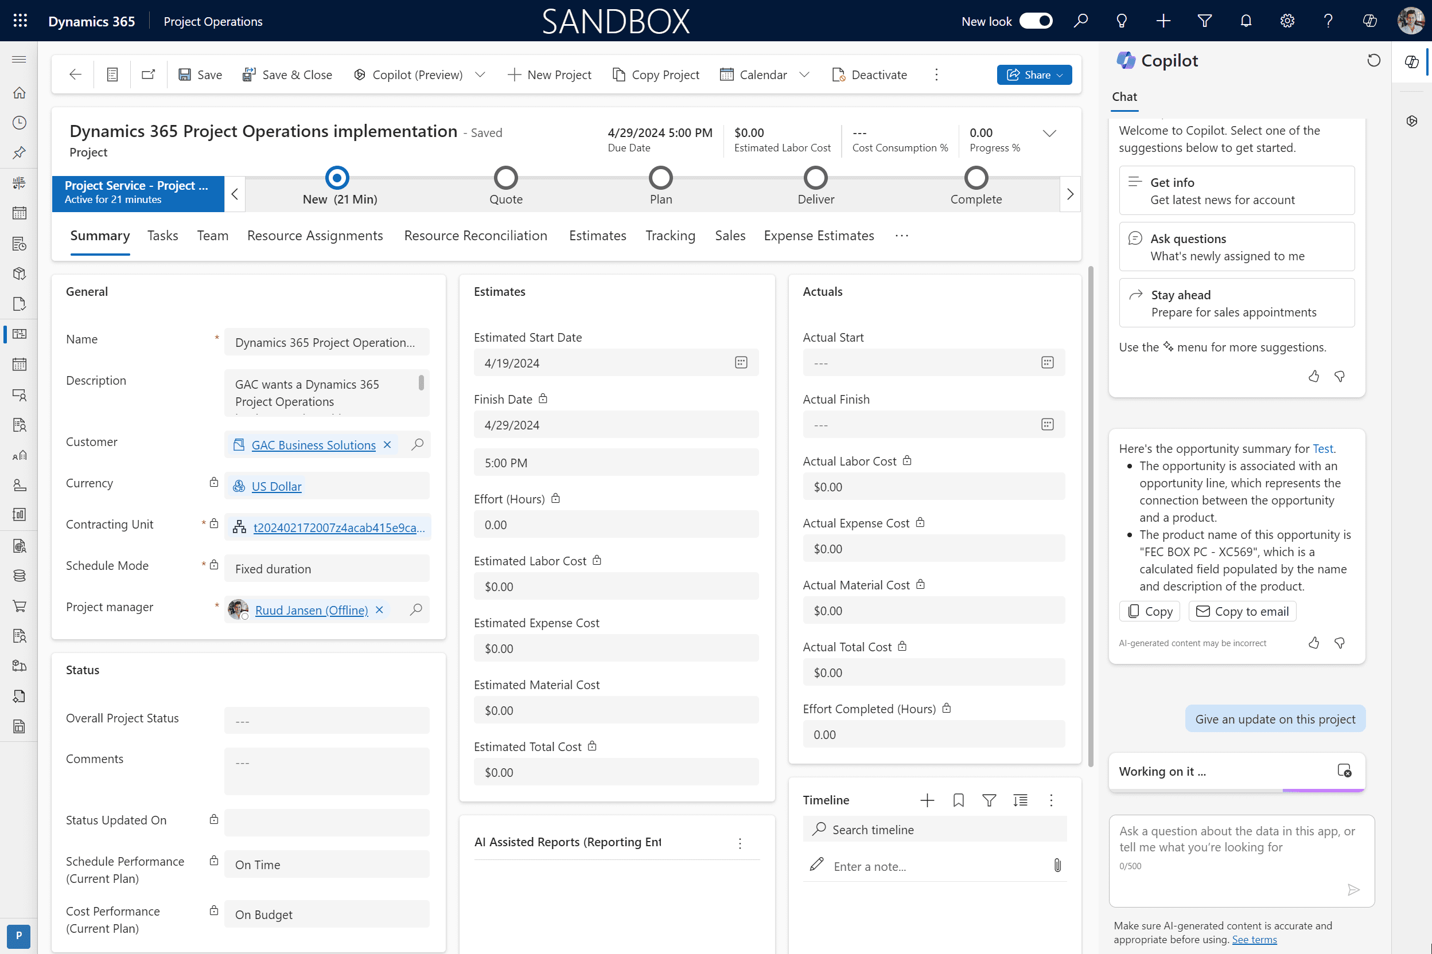
Task: Click the plus quick create icon
Action: (1163, 21)
